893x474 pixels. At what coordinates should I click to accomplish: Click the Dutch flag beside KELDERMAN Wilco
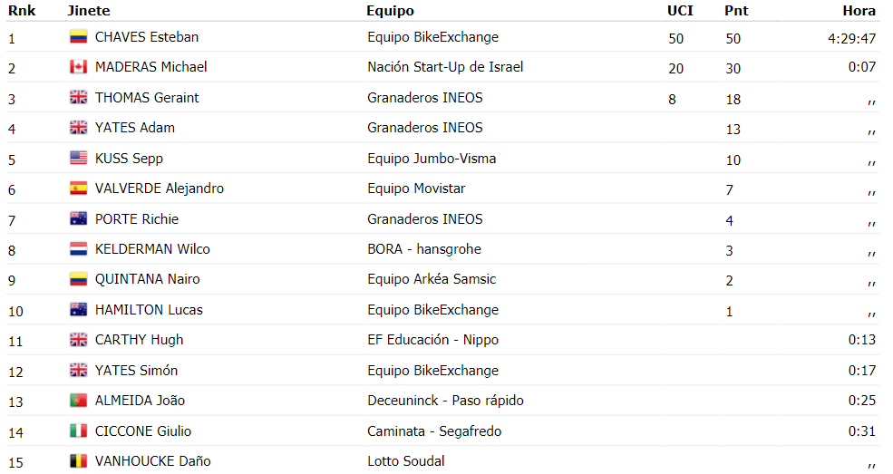[x=78, y=249]
